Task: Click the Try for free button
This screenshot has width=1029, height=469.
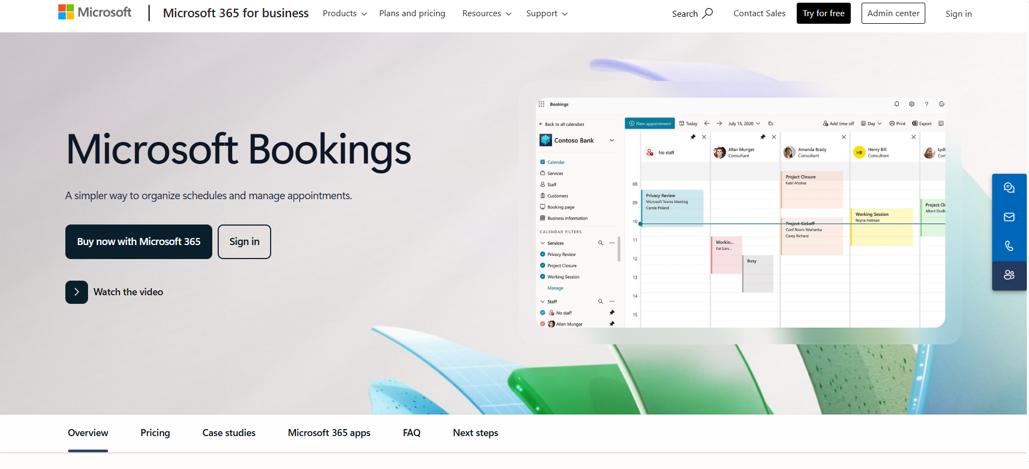Action: pos(824,13)
